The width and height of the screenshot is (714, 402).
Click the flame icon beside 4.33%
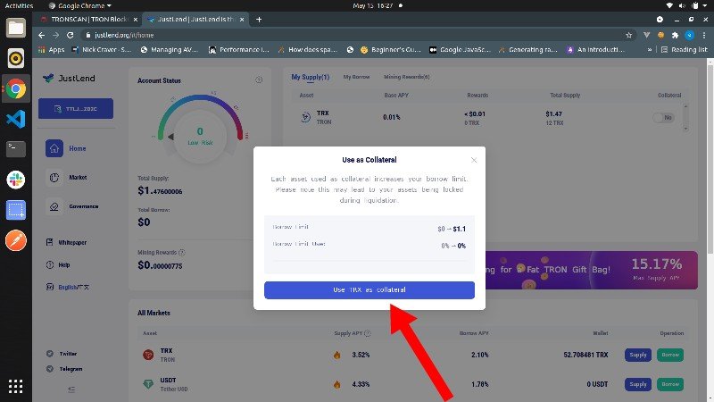(x=337, y=384)
